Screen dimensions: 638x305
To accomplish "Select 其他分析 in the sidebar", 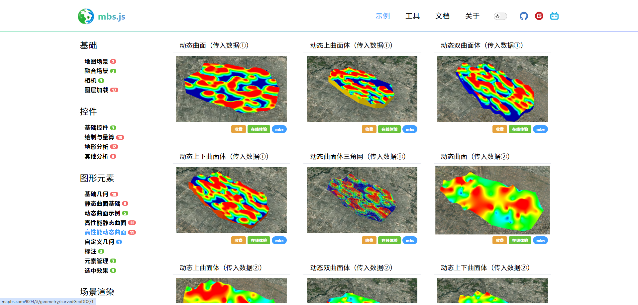I will 96,156.
